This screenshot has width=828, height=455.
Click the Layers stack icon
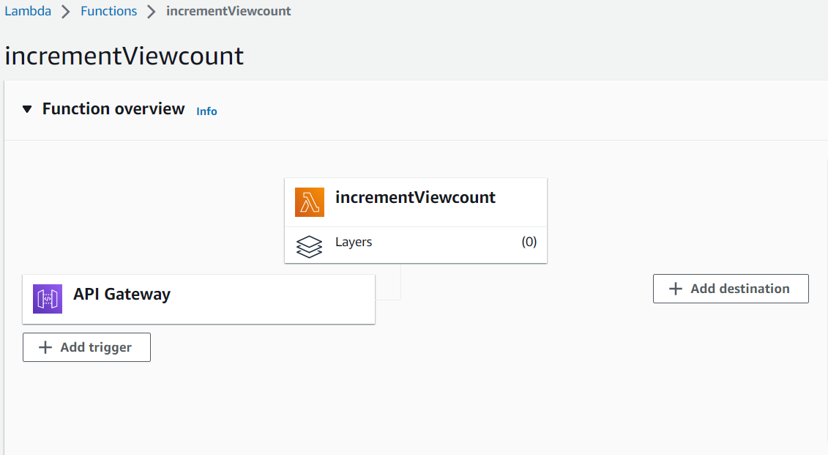click(309, 246)
